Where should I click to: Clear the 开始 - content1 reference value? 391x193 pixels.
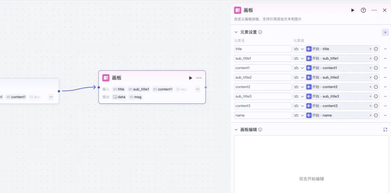tap(370, 68)
